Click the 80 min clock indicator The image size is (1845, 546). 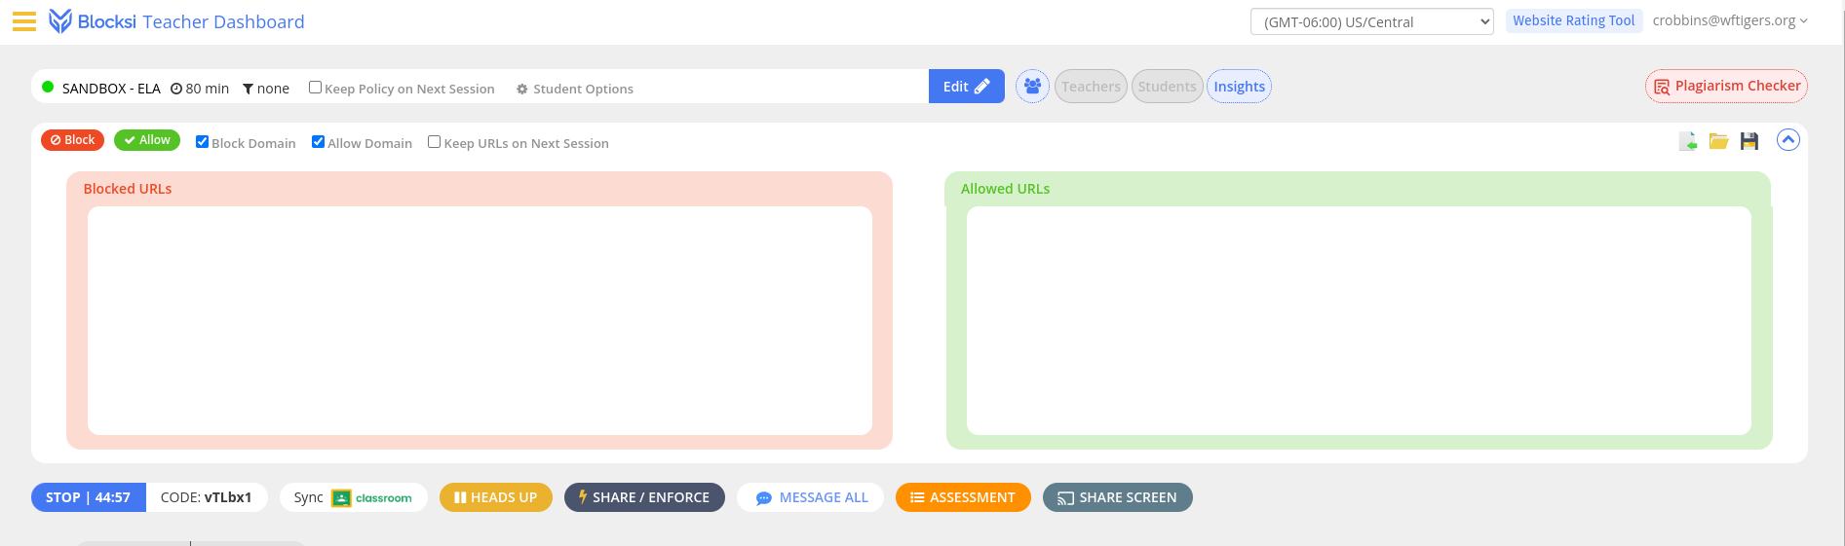click(x=200, y=89)
